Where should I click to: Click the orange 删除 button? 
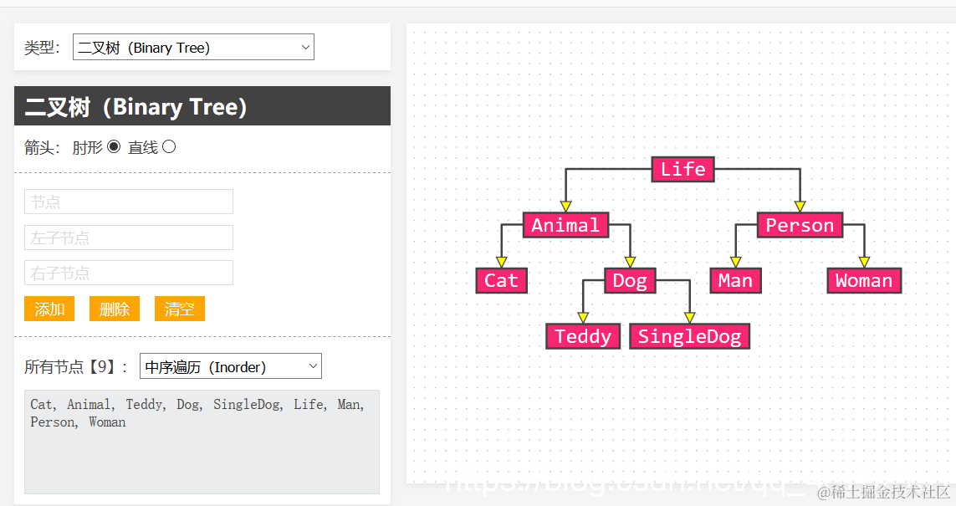pos(115,309)
